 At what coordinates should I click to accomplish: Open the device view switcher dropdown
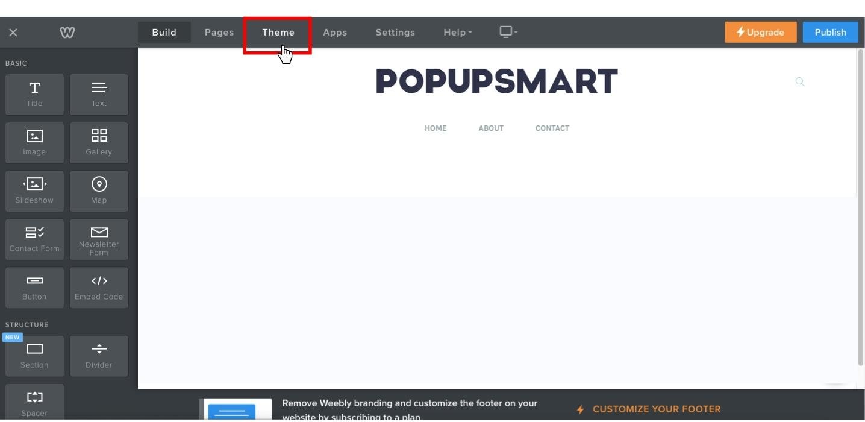click(508, 32)
